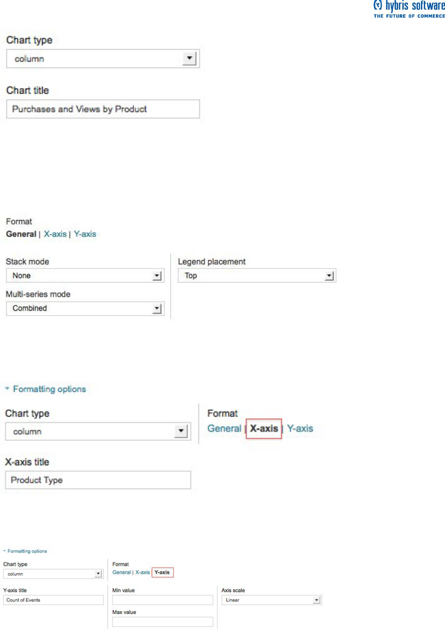Focus the Max value input field
The width and height of the screenshot is (445, 633).
162,622
